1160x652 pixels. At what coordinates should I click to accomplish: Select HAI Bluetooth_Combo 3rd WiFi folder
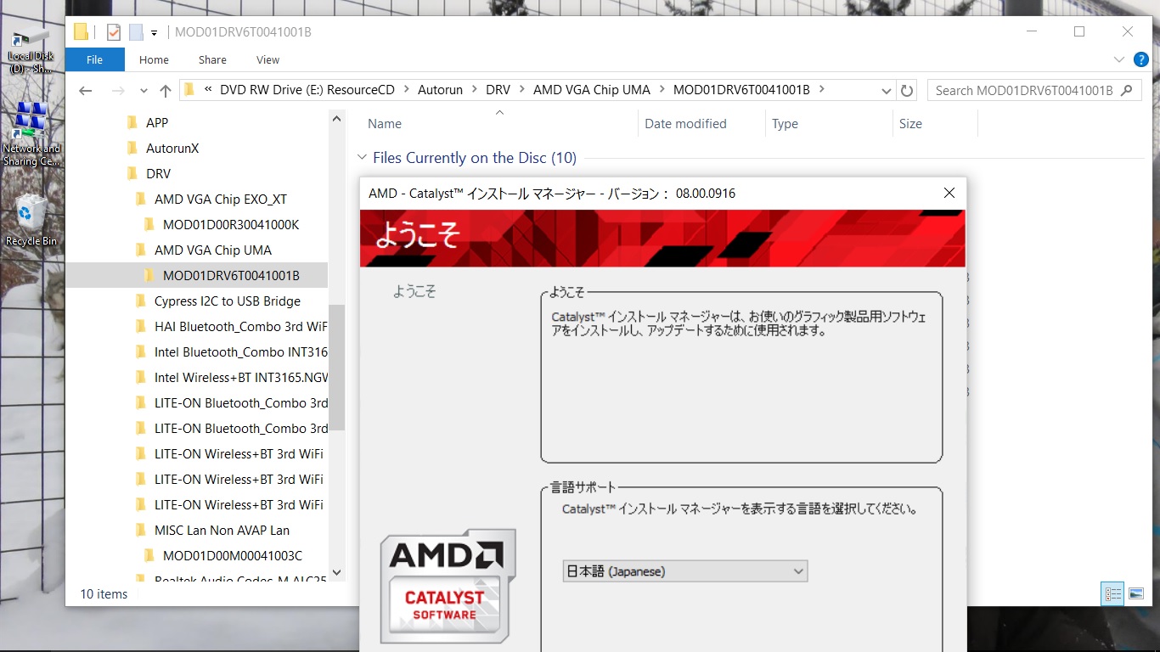coord(241,326)
